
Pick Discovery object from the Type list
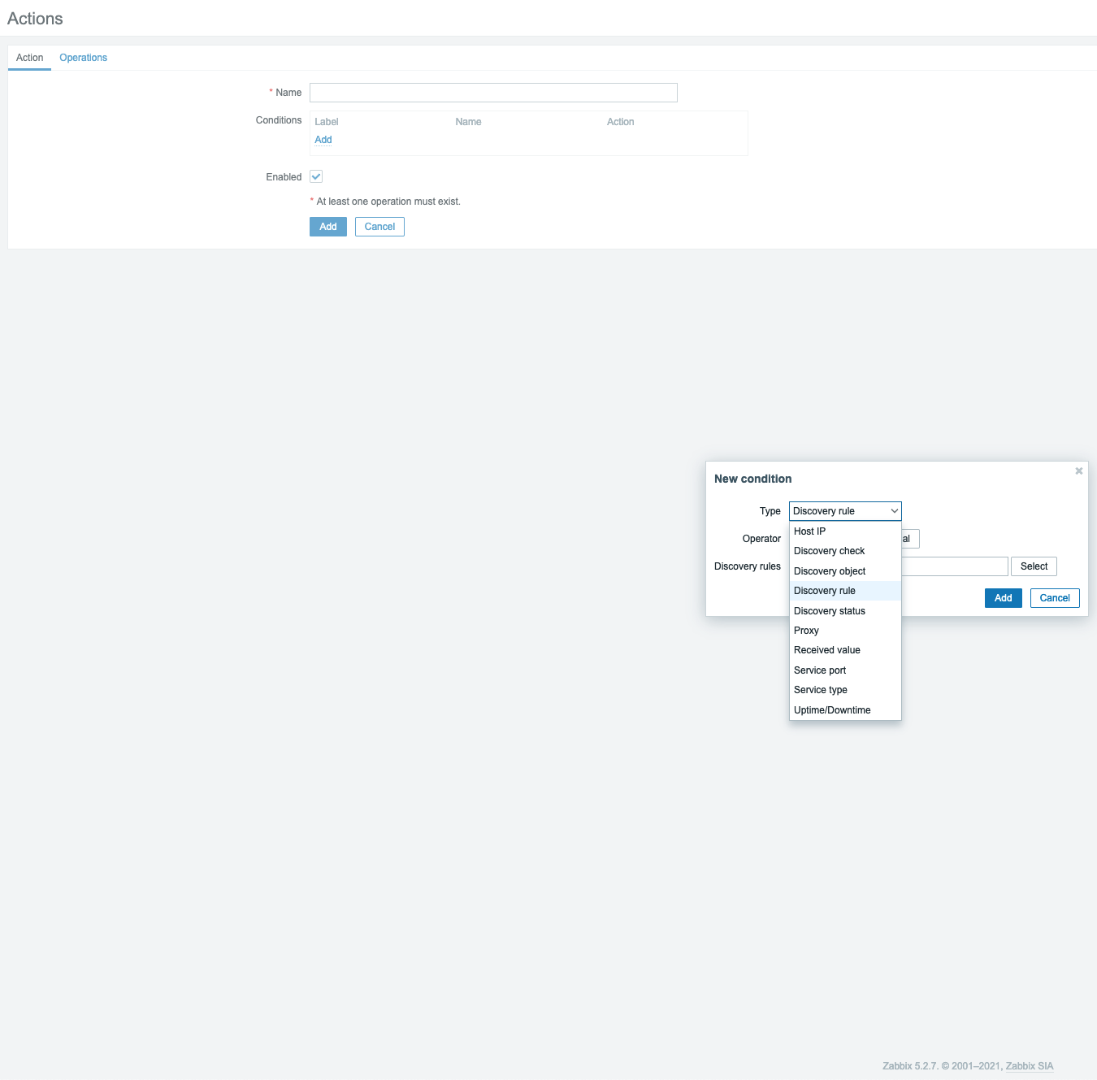[x=845, y=571]
